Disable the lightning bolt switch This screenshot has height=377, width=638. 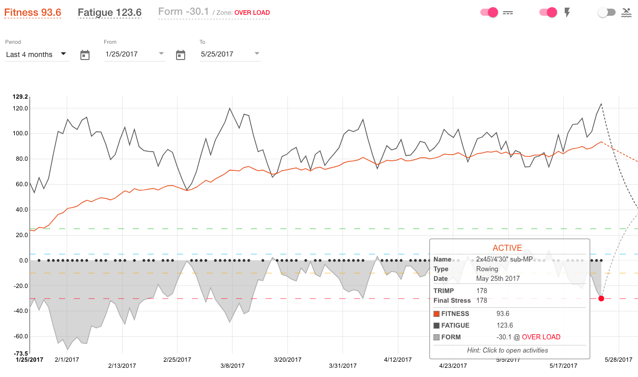point(548,13)
